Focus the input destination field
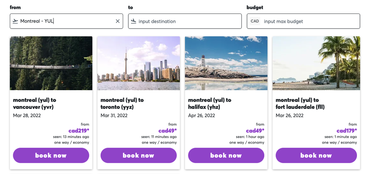Image resolution: width=369 pixels, height=174 pixels. [x=188, y=21]
